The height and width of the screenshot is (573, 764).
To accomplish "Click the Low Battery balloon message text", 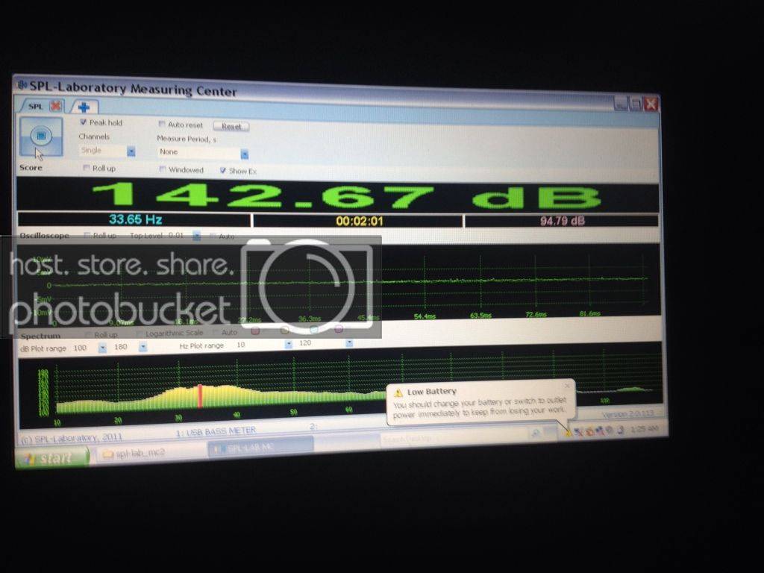I will tap(480, 408).
